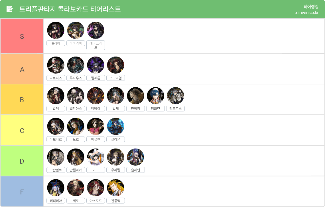Click the 링크로스 name label
The width and height of the screenshot is (325, 207).
[175, 108]
